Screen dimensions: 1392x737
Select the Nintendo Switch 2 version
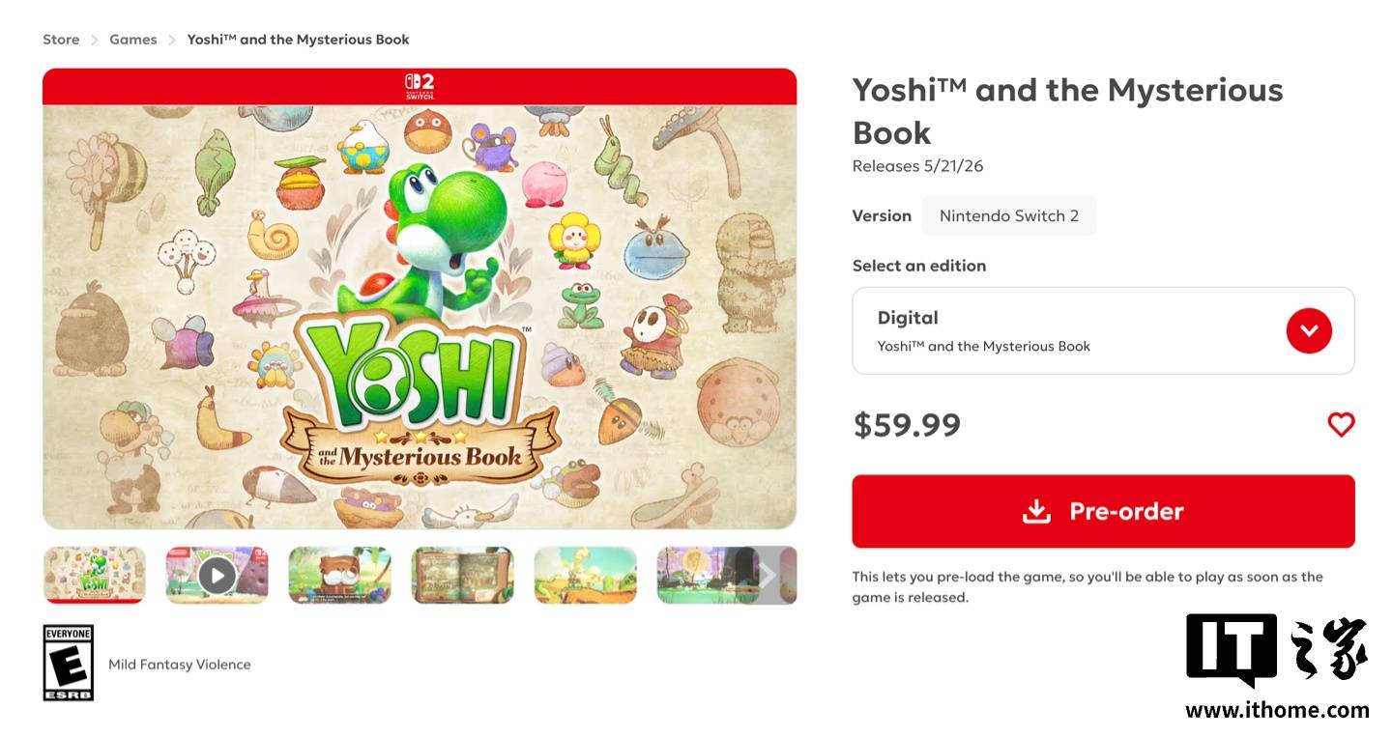pyautogui.click(x=1008, y=215)
